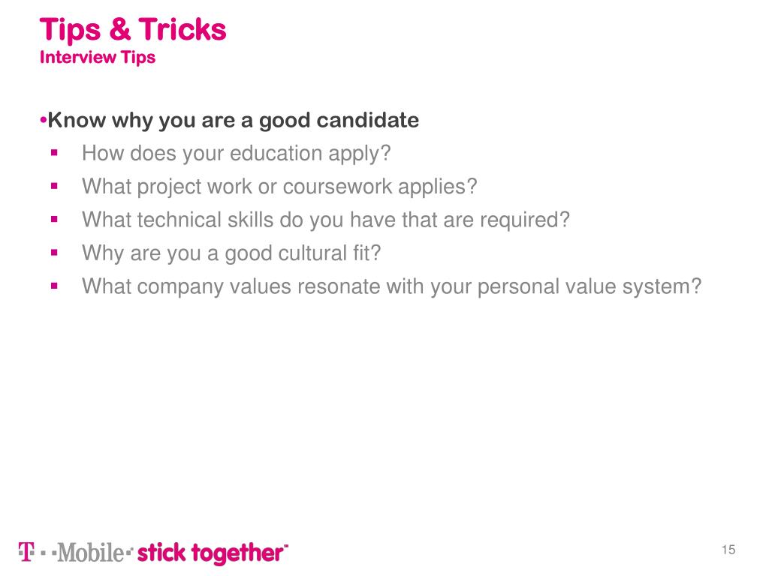The height and width of the screenshot is (576, 769).
Task: Click the 'Know why you are a good candidate' heading
Action: coord(233,121)
